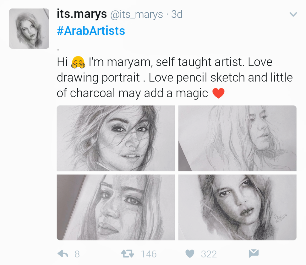Click the hugging face emoji in tweet

pyautogui.click(x=78, y=63)
